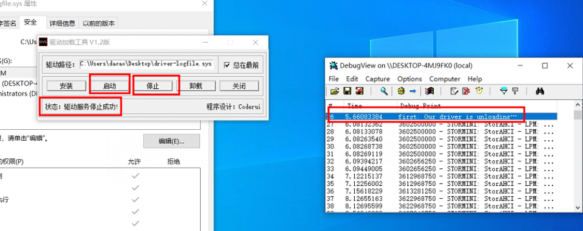This screenshot has height=231, width=583.
Task: Minimize the DebugView window
Action: click(x=520, y=66)
